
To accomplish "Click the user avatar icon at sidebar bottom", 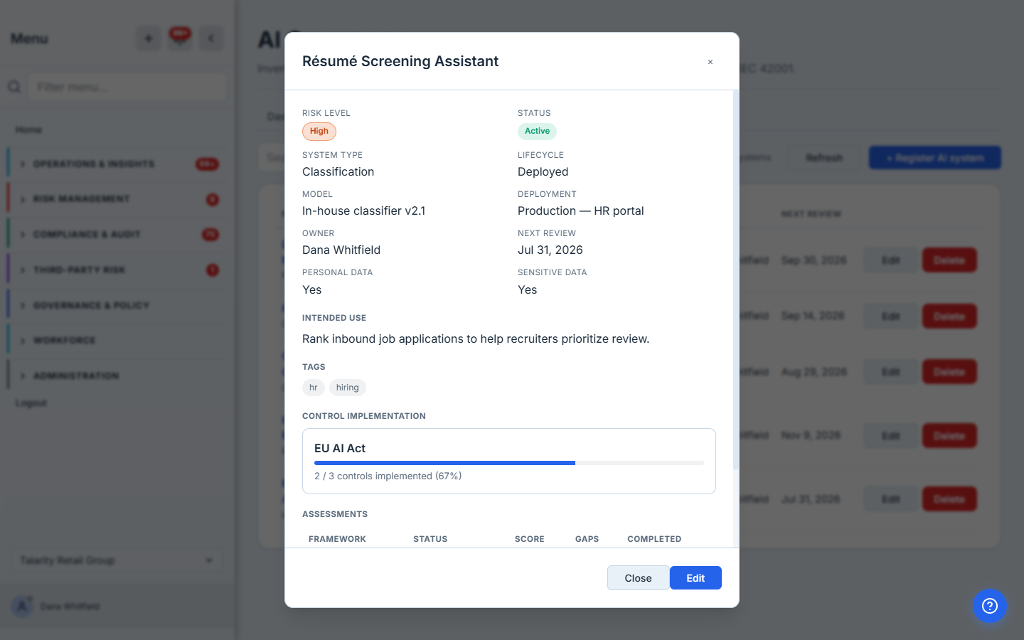I will (22, 606).
